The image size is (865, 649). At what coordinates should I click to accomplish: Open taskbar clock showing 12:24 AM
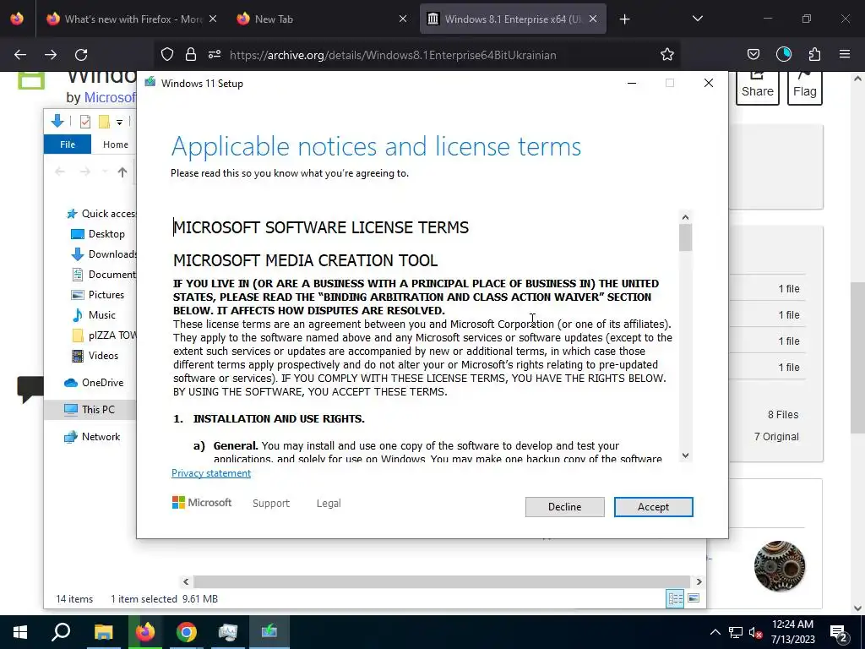(792, 632)
